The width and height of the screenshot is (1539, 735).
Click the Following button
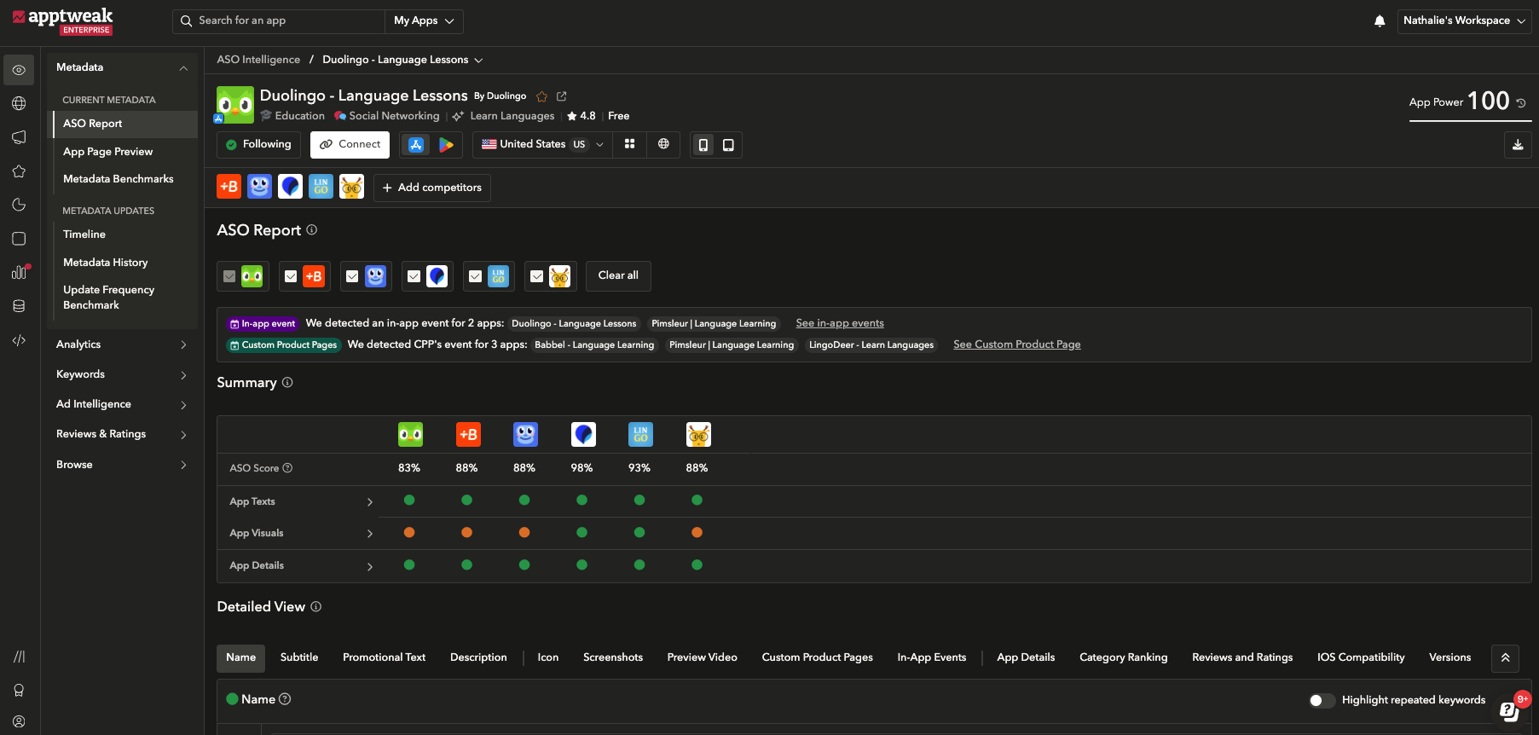tap(258, 145)
